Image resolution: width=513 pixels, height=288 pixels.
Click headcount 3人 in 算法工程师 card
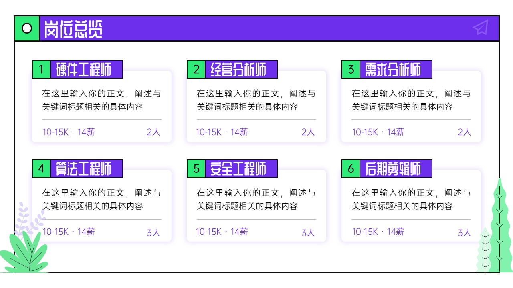point(153,232)
